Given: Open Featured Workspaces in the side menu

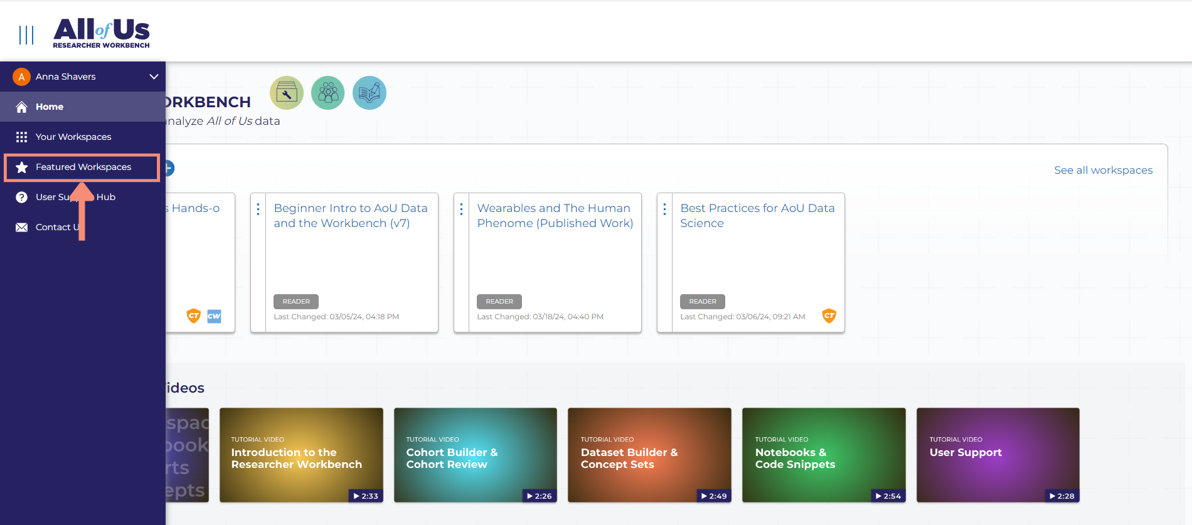Looking at the screenshot, I should 82,167.
